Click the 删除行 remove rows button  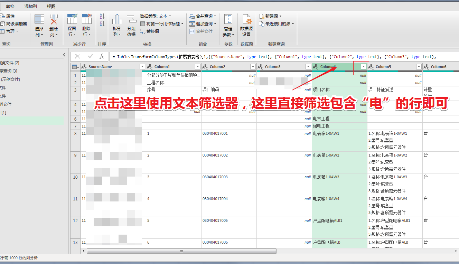click(86, 26)
